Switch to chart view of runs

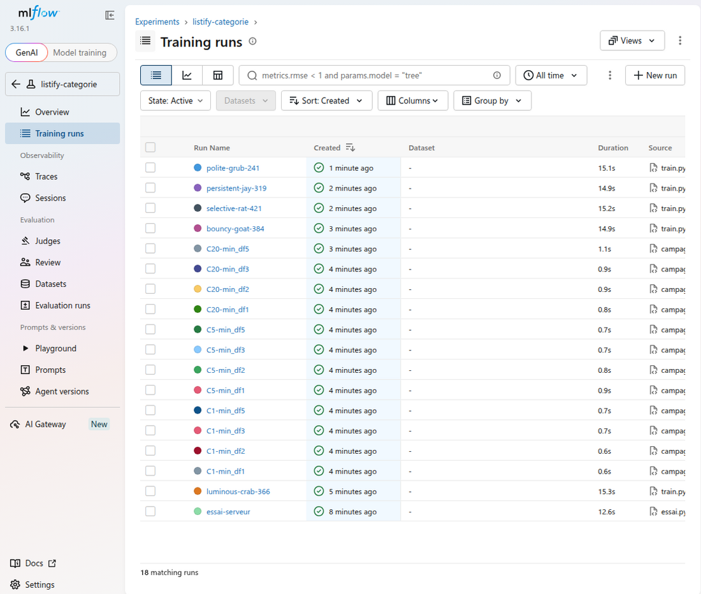tap(187, 75)
